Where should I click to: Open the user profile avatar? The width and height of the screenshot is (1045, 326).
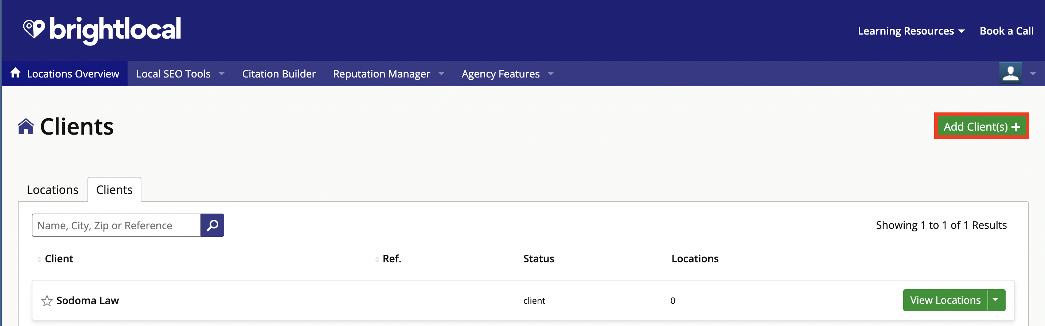(1010, 73)
